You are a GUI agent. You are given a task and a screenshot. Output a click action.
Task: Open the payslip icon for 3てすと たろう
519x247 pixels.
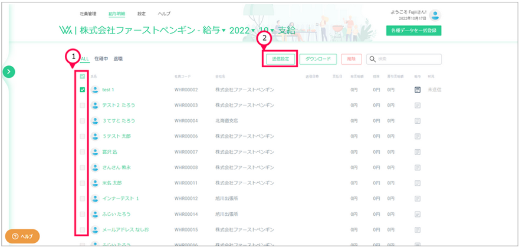click(x=418, y=121)
